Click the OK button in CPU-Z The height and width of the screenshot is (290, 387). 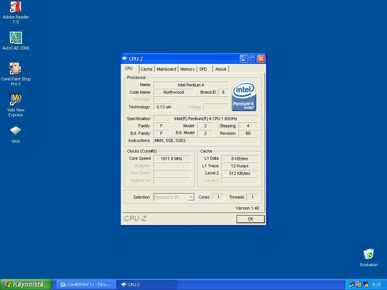(x=251, y=219)
